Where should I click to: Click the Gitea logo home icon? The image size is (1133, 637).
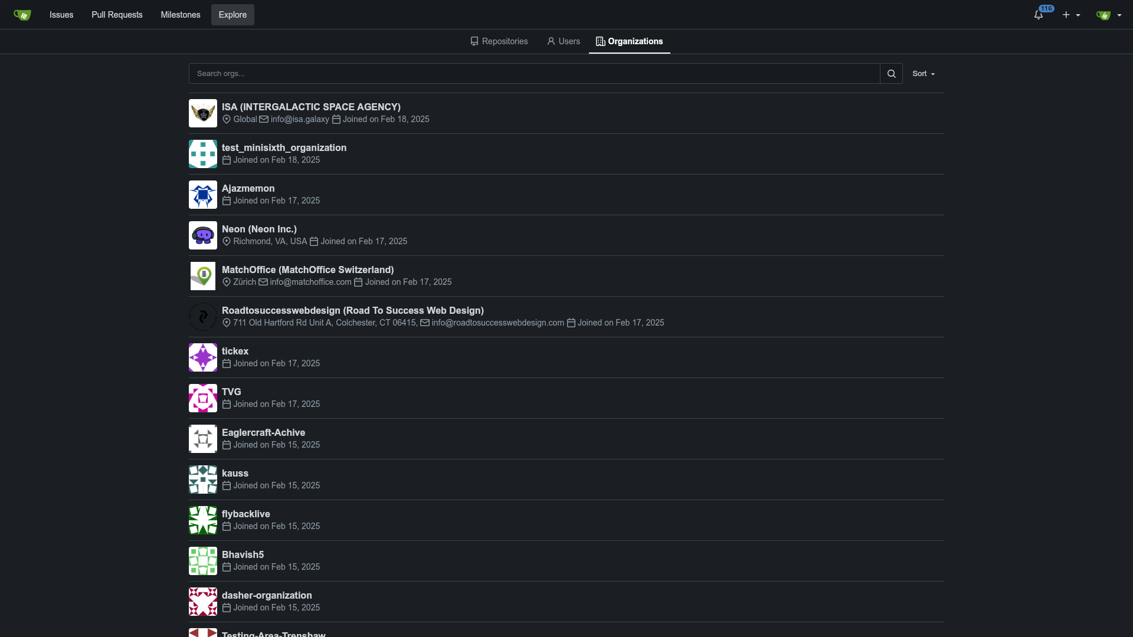(22, 15)
